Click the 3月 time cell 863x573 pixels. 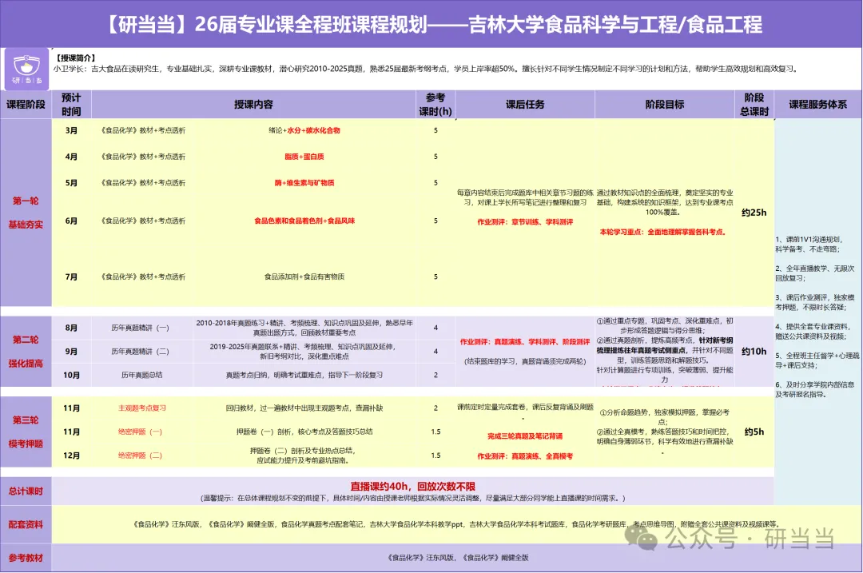[71, 130]
